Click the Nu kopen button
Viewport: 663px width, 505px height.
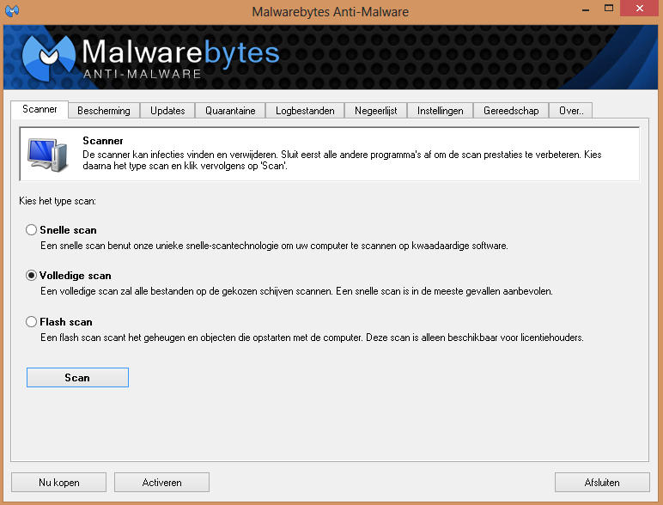click(58, 482)
